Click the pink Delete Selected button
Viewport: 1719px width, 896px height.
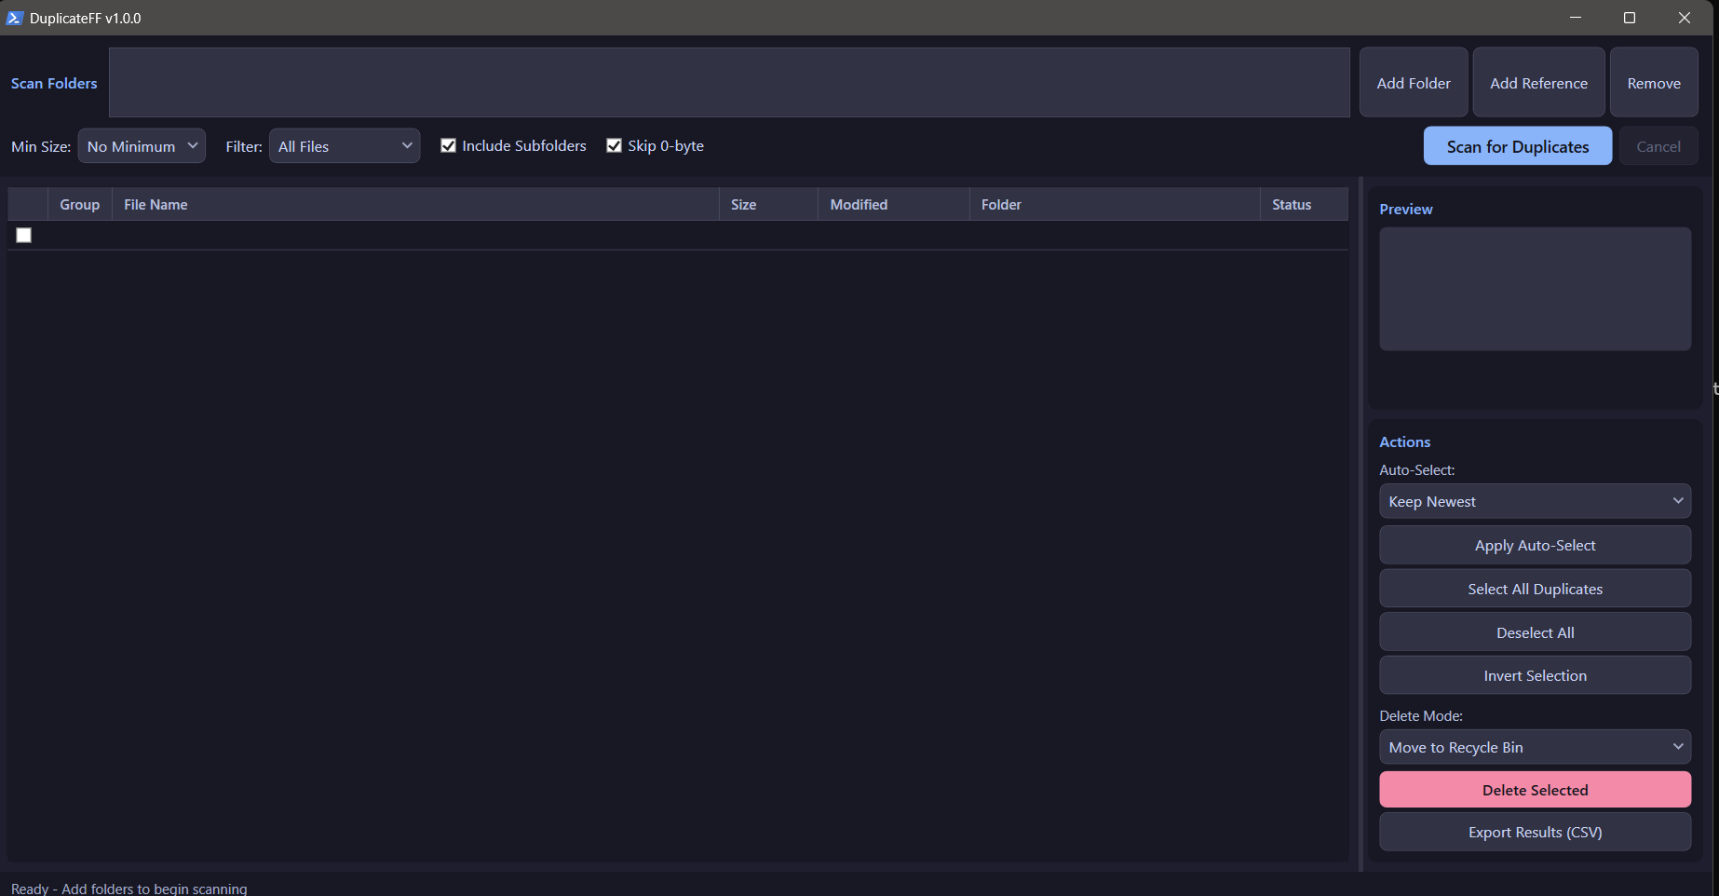click(x=1535, y=789)
